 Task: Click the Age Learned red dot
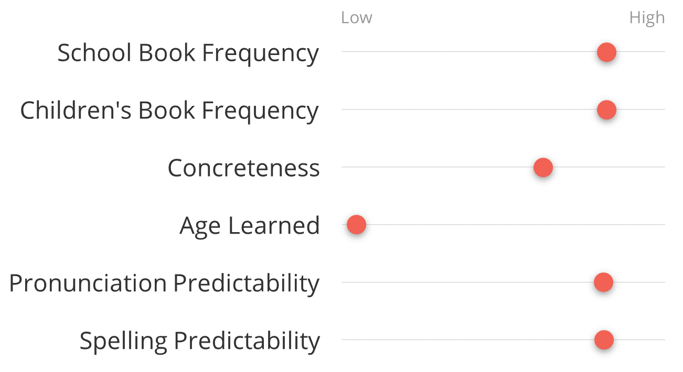(356, 225)
